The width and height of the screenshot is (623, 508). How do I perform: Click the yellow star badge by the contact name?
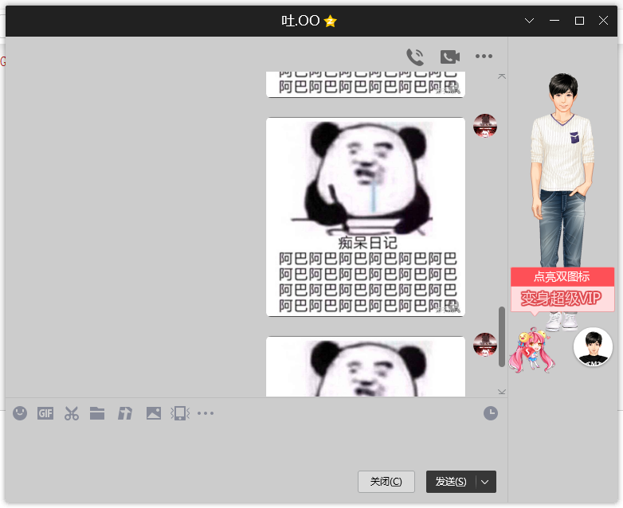330,21
